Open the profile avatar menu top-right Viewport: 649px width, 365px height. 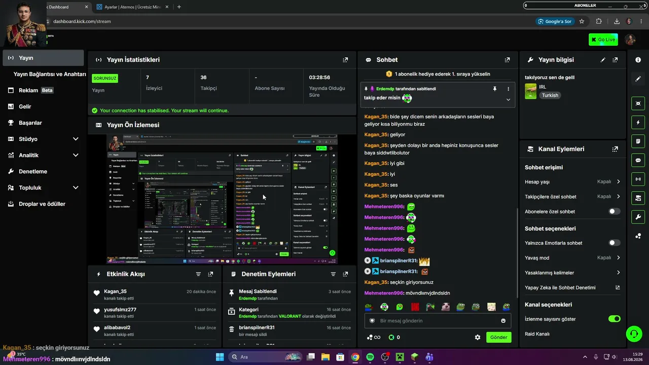click(630, 40)
